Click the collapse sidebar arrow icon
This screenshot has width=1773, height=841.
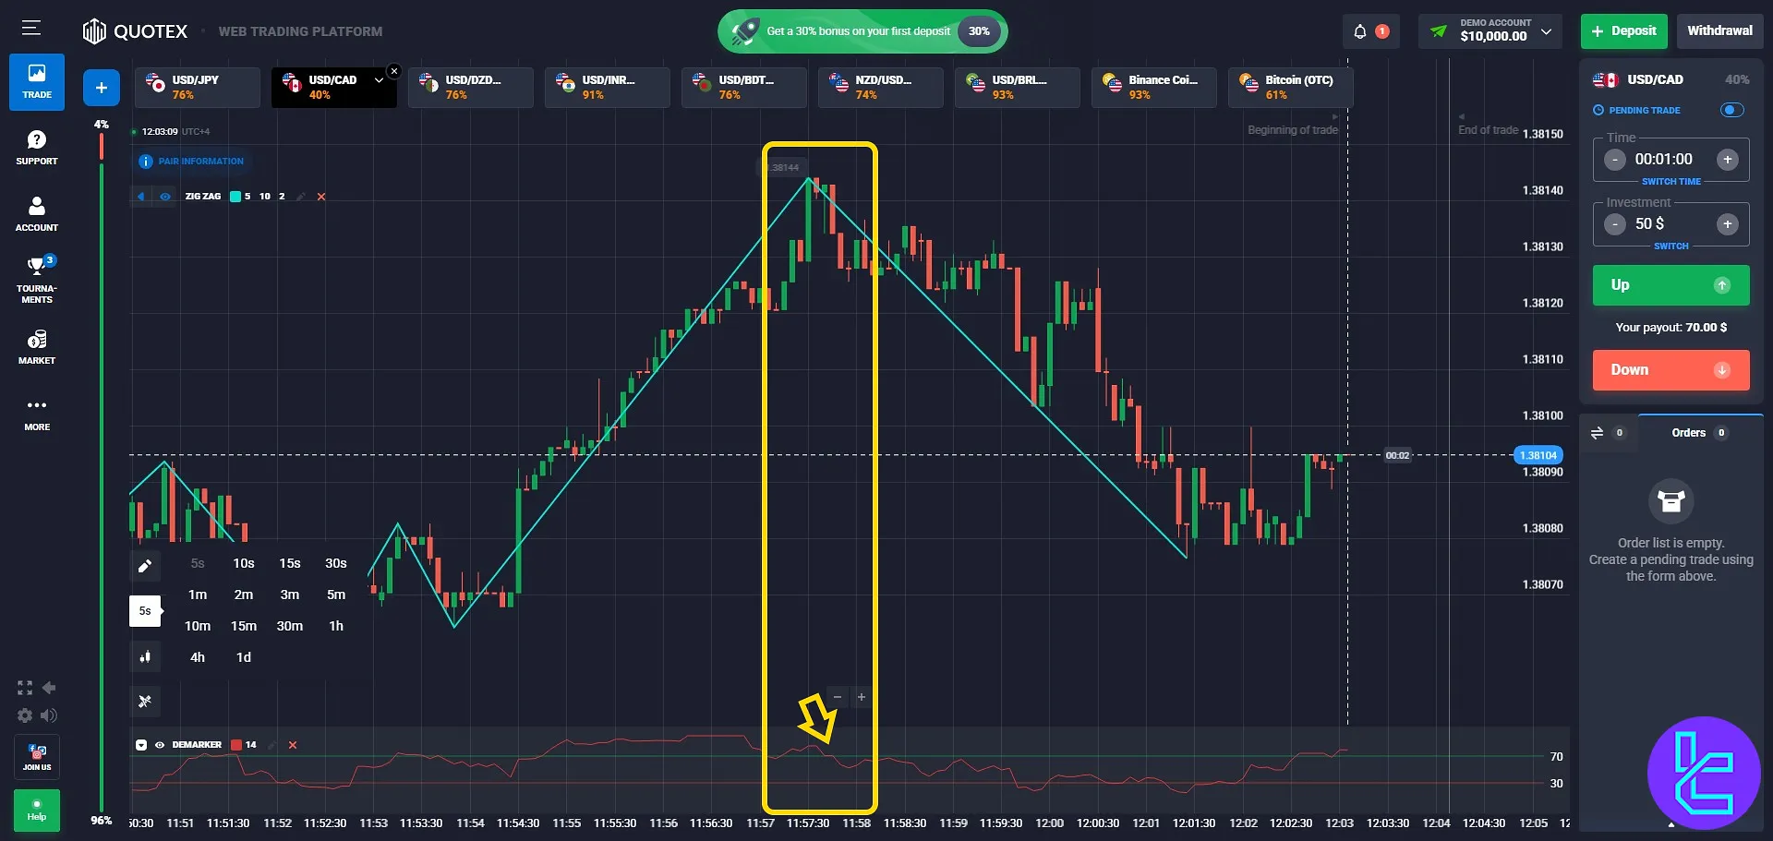coord(49,688)
